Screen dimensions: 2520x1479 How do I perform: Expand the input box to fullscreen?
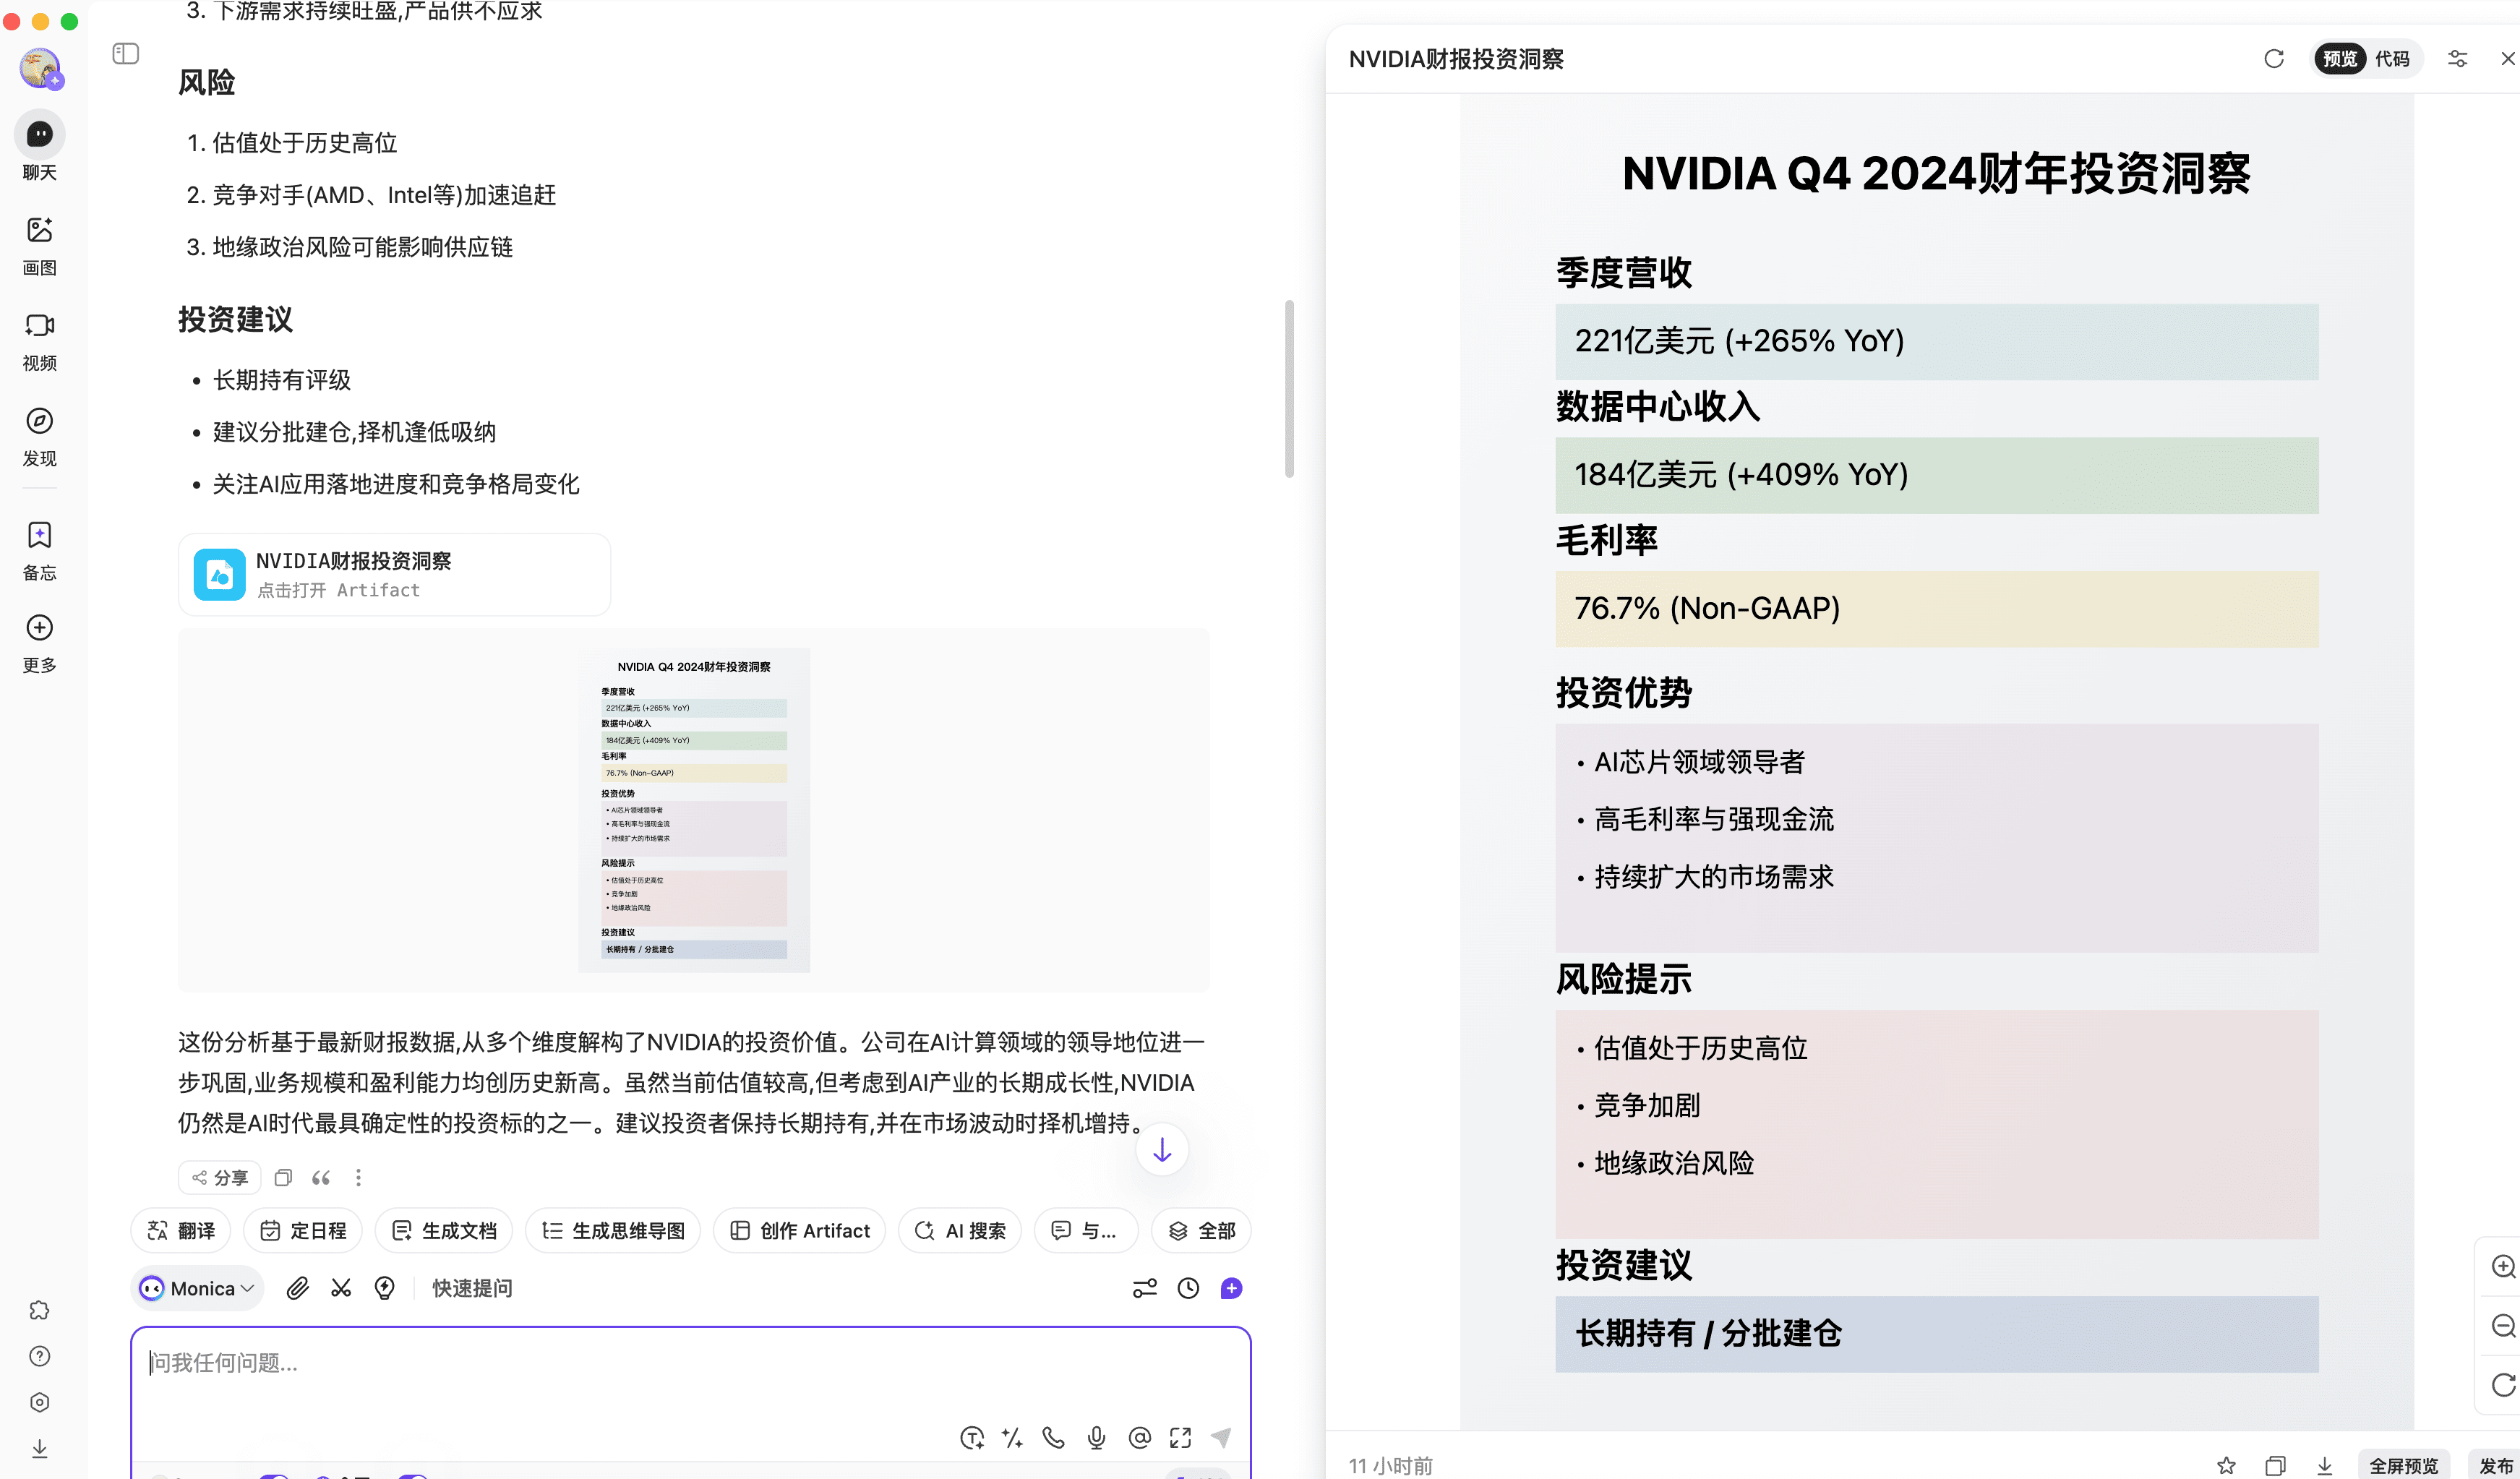[x=1181, y=1438]
